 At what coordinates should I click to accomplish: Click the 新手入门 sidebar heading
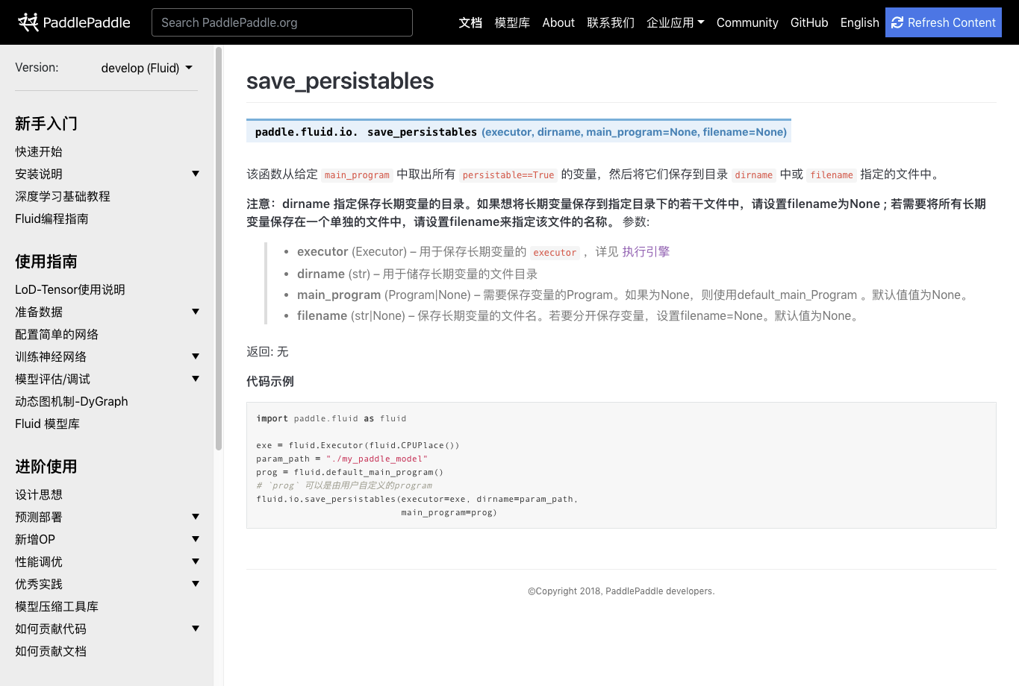[46, 124]
